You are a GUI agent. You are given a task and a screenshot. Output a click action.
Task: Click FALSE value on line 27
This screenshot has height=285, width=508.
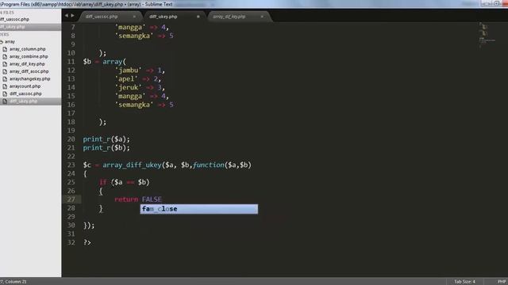[x=152, y=199]
